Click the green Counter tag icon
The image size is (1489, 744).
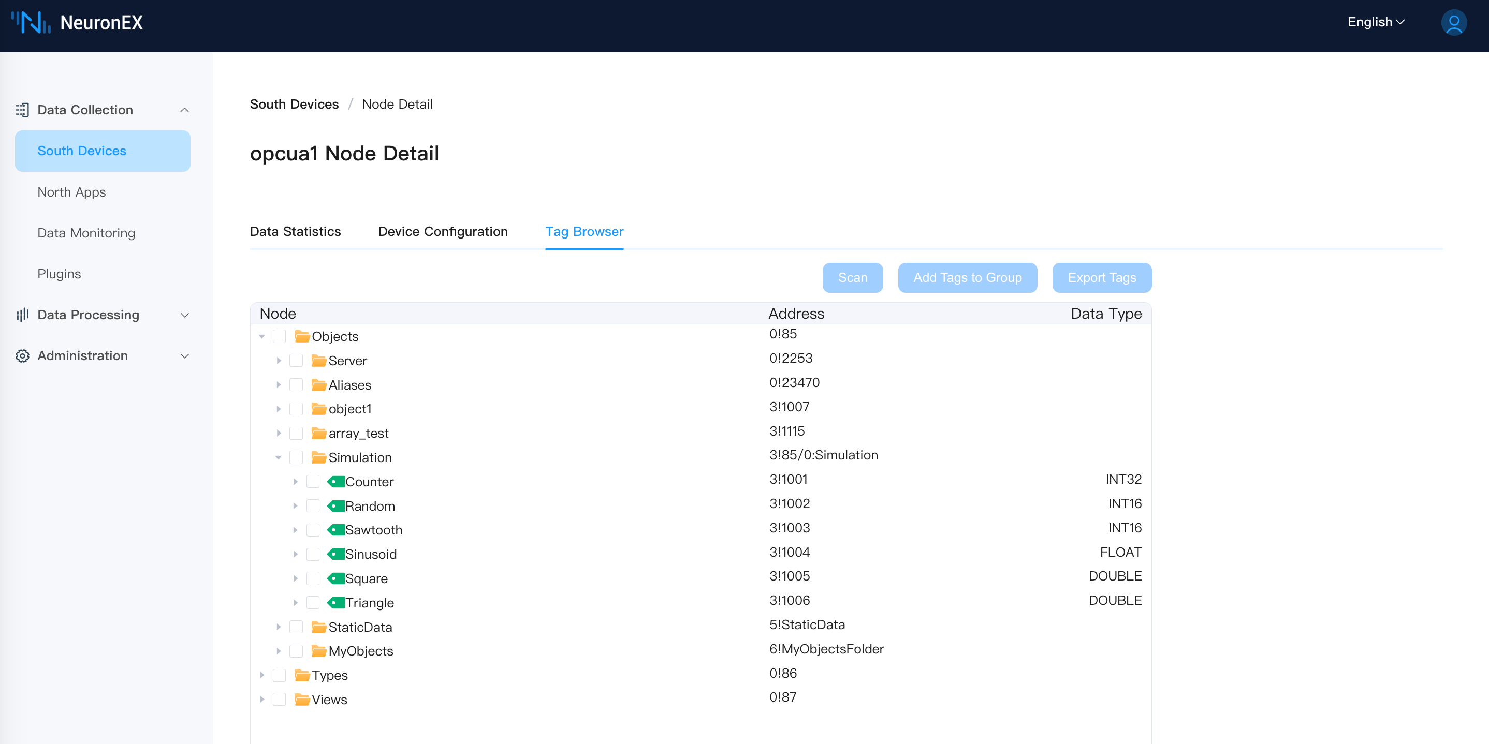click(336, 482)
